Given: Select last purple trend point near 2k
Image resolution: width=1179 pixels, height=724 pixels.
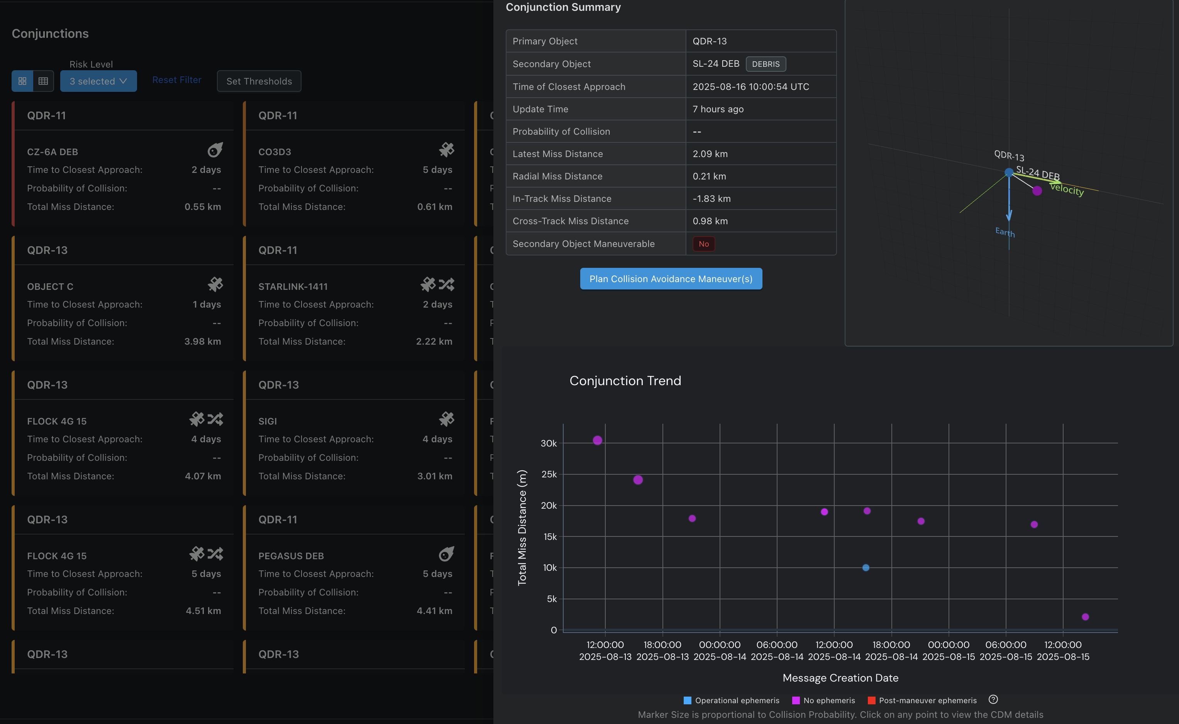Looking at the screenshot, I should (1085, 617).
